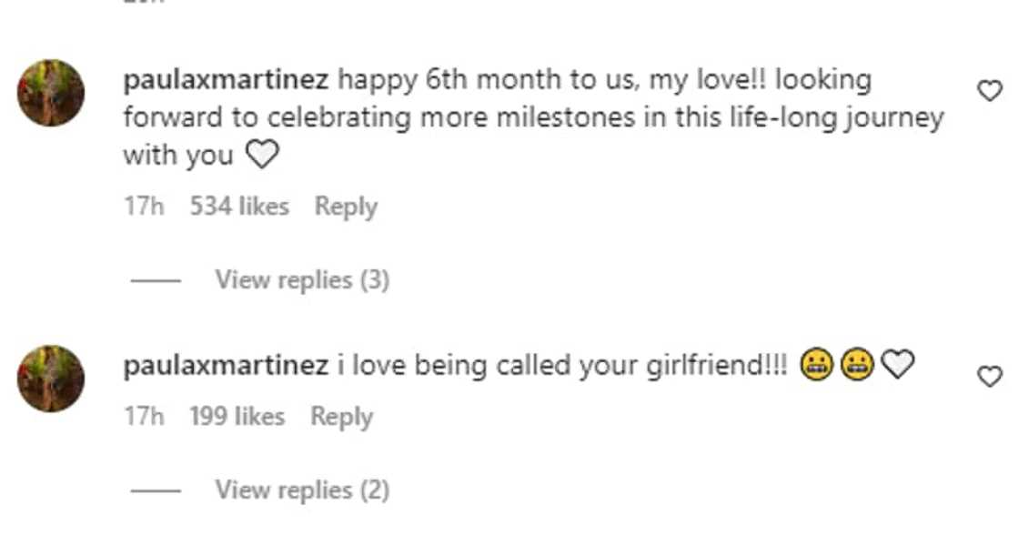This screenshot has width=1019, height=546.
Task: Open paulaxmartinez username on the girlfriend comment
Action: [x=226, y=366]
